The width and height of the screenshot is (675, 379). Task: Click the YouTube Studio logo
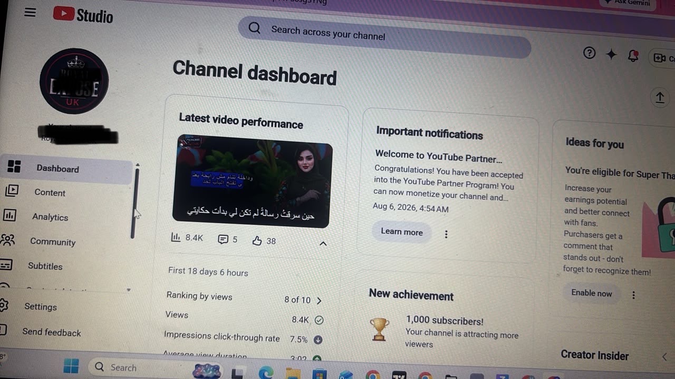pos(83,15)
